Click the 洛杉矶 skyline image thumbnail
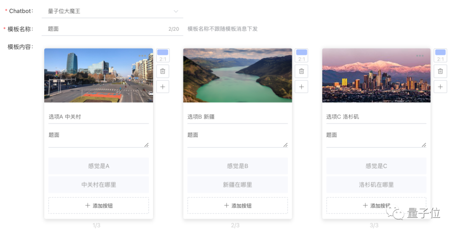455x233 pixels. click(x=376, y=75)
